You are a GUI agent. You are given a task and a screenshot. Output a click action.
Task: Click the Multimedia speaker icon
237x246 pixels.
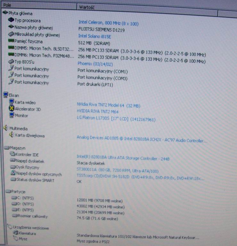(x=6, y=128)
